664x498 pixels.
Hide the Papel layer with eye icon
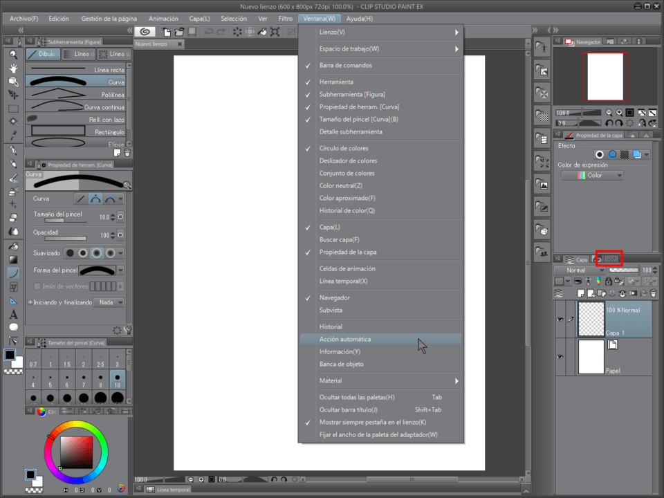coord(560,357)
